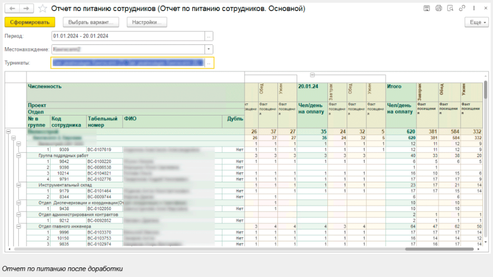Open the Местонахождение dropdown arrow

pyautogui.click(x=208, y=49)
